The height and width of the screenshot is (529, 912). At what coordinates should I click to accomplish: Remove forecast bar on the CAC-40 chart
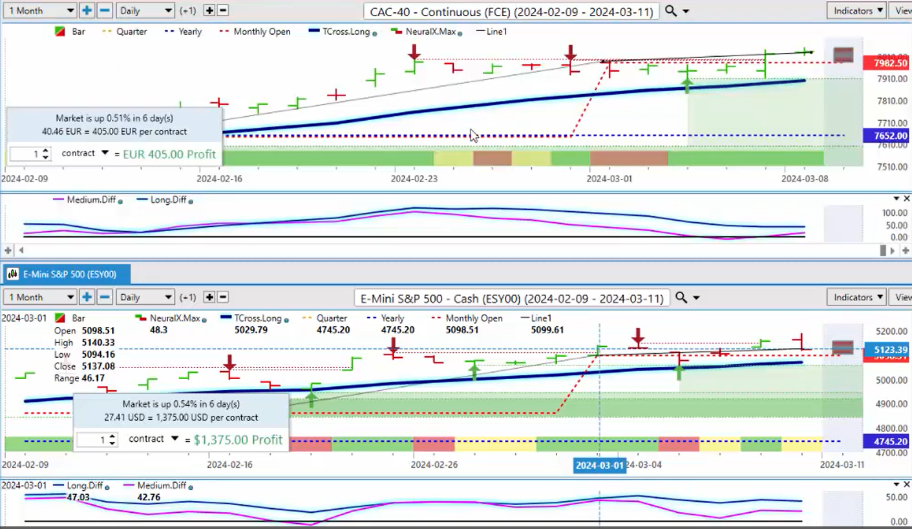click(x=222, y=10)
